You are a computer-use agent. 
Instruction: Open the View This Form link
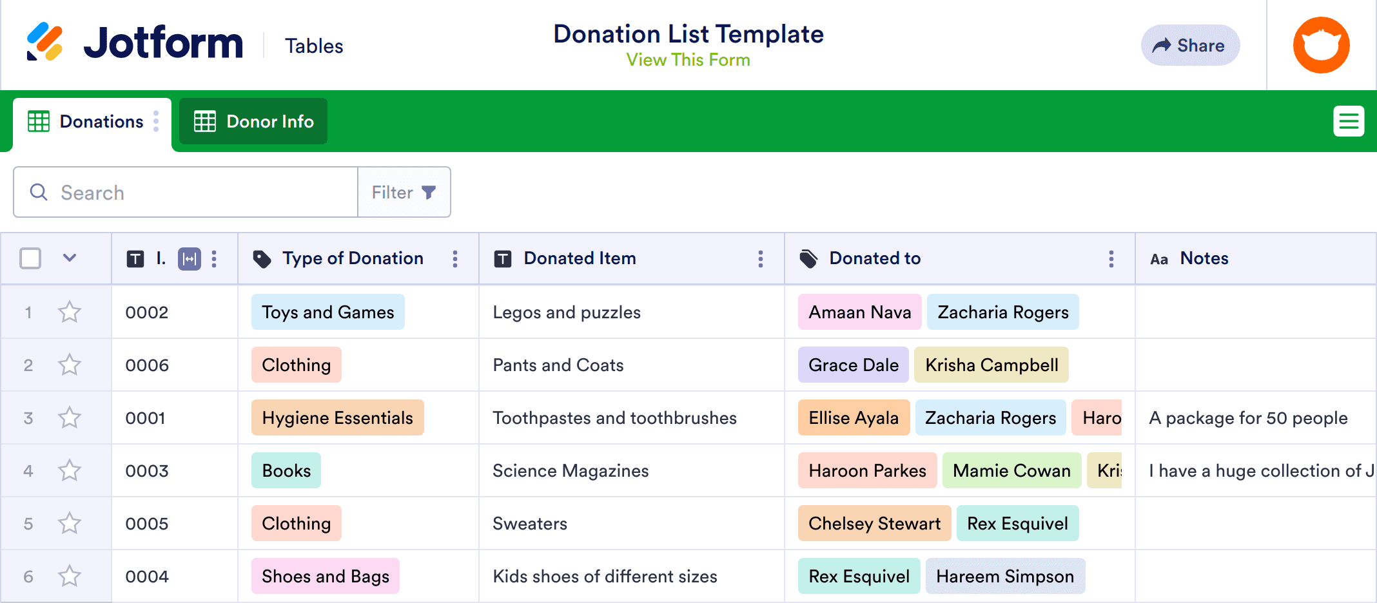click(x=688, y=60)
